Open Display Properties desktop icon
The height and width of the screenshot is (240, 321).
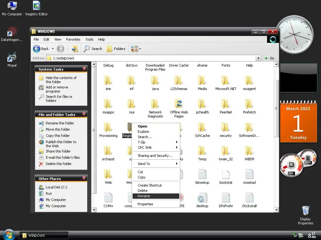pos(305,215)
